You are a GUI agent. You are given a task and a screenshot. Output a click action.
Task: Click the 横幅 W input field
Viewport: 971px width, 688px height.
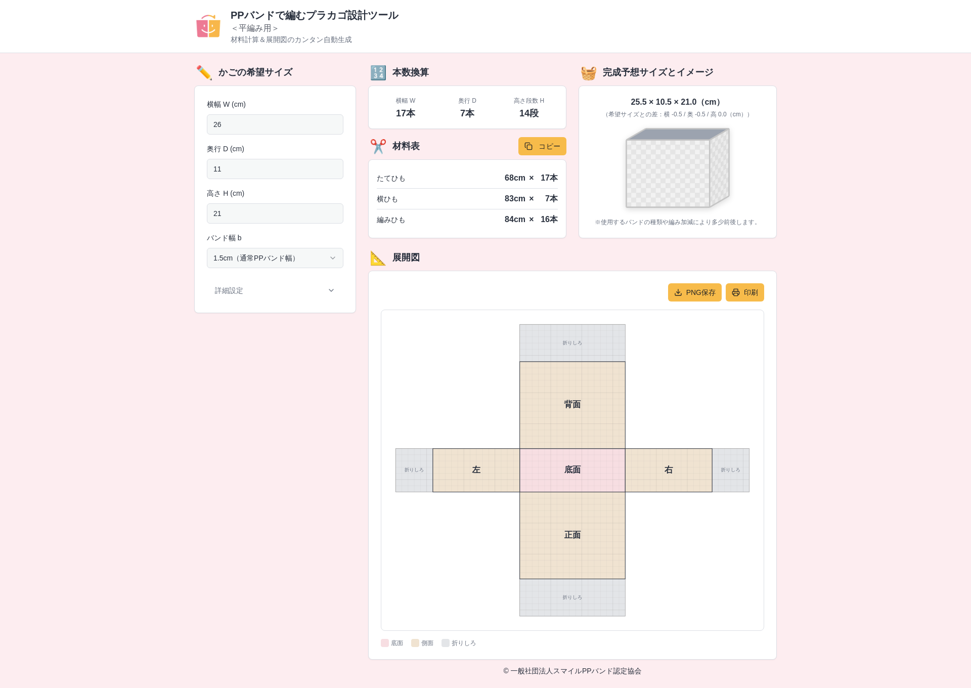[275, 124]
